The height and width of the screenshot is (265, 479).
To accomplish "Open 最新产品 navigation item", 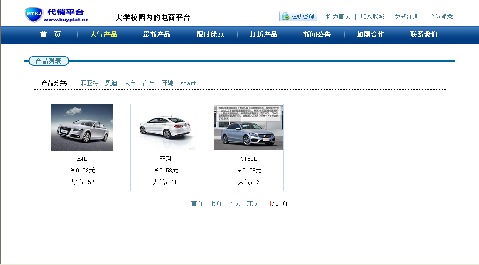I will [x=157, y=35].
